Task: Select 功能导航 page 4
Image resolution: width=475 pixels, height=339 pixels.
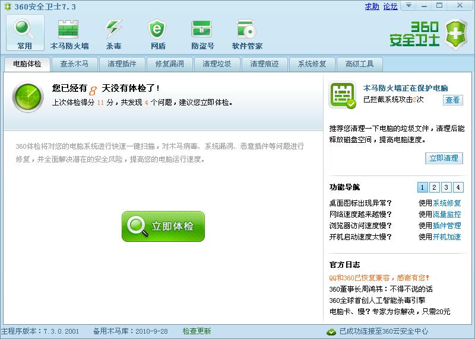Action: [458, 187]
